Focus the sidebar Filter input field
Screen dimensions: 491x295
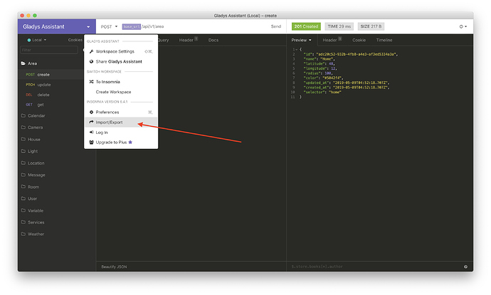49,50
